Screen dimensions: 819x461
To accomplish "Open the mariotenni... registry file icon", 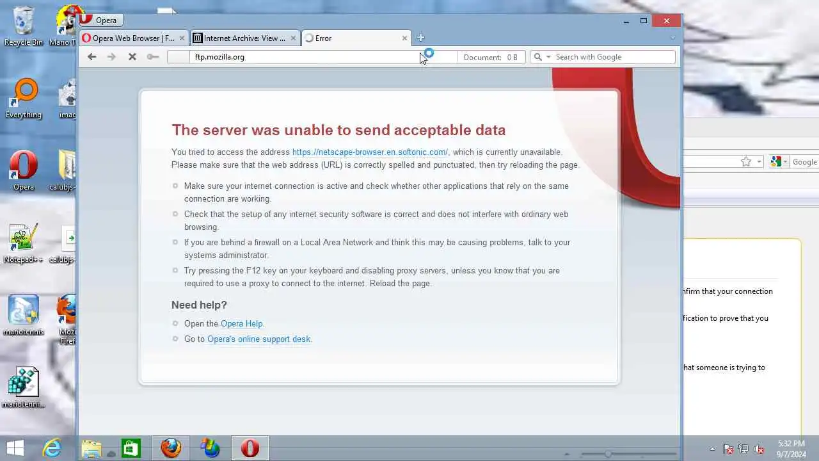I will point(24,388).
